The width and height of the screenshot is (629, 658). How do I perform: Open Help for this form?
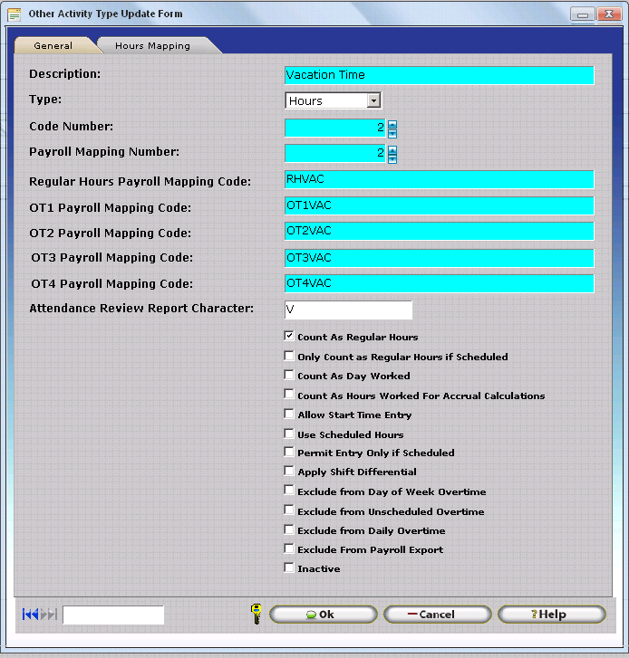[551, 615]
